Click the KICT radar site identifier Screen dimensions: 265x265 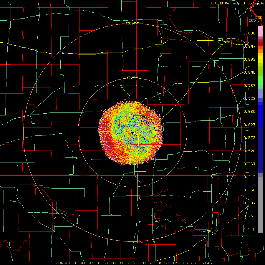tap(164, 263)
